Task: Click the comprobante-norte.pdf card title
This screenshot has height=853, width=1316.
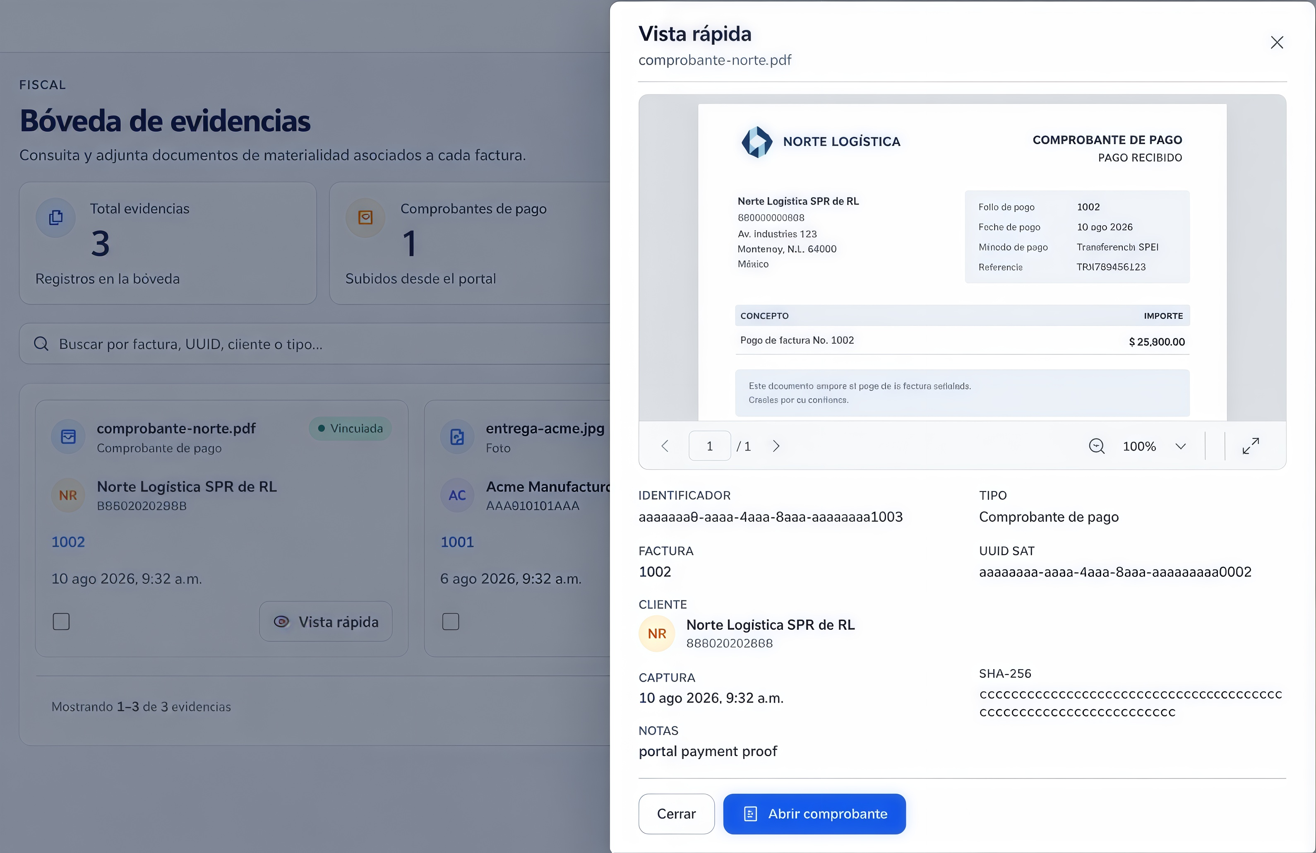Action: click(x=176, y=428)
